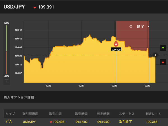The height and width of the screenshot is (126, 168).
Task: Click the 109.388 judgment rate cell
Action: point(151,122)
